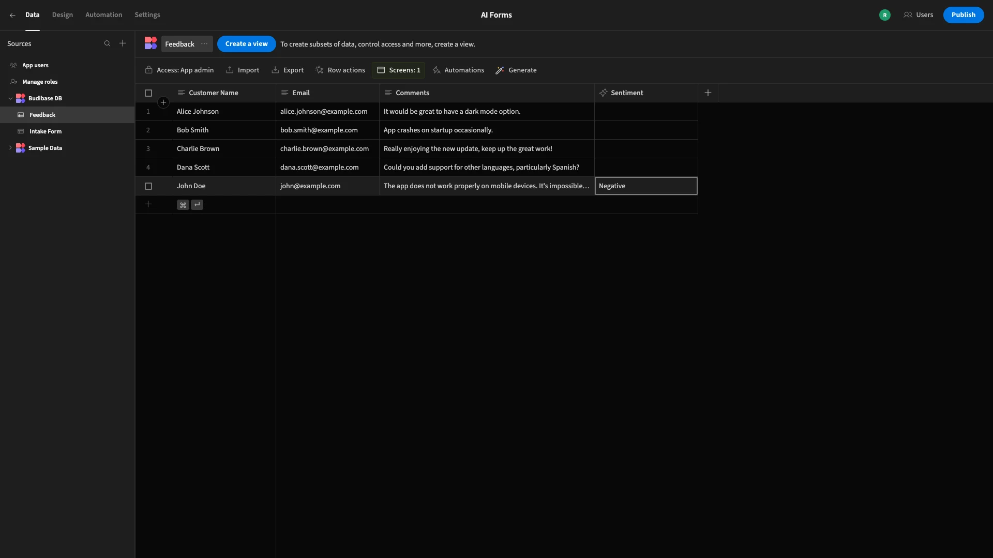The image size is (993, 558).
Task: Search sources with magnifier icon
Action: (107, 43)
